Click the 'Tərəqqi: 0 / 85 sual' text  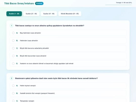click(124, 3)
